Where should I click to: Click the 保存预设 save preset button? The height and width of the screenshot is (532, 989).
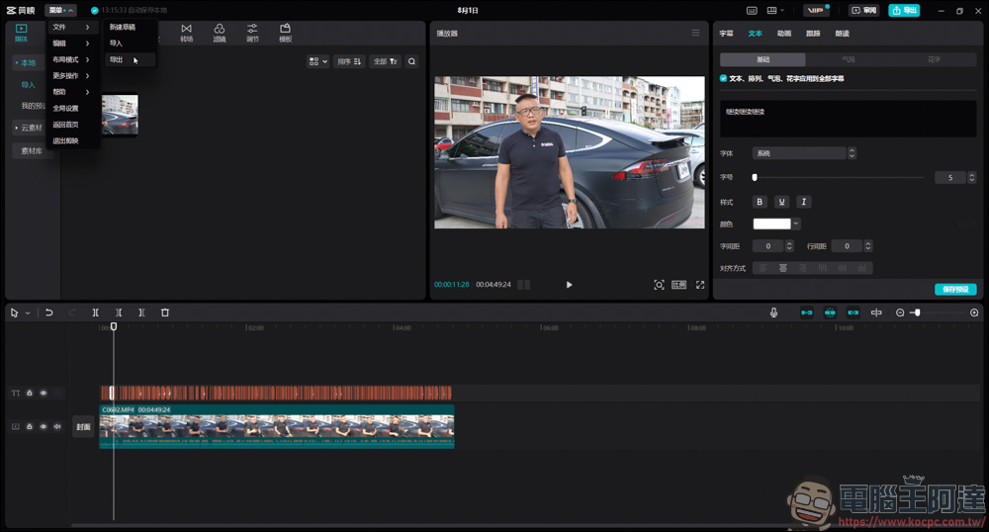pyautogui.click(x=955, y=290)
